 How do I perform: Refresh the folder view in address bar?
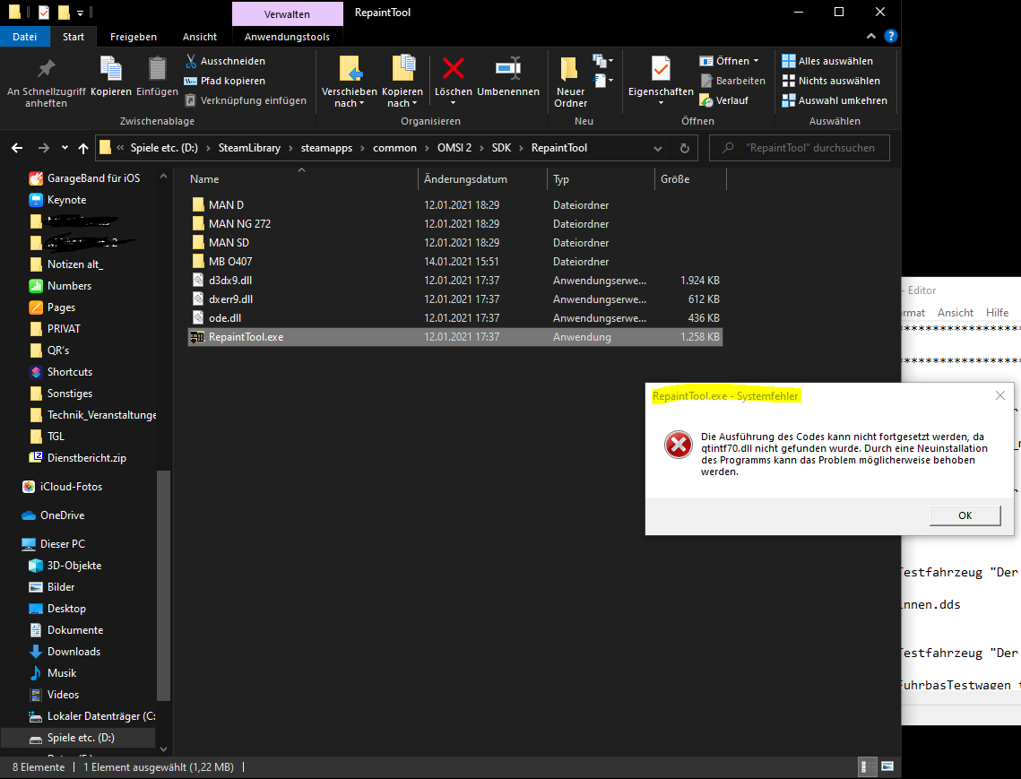pos(685,148)
